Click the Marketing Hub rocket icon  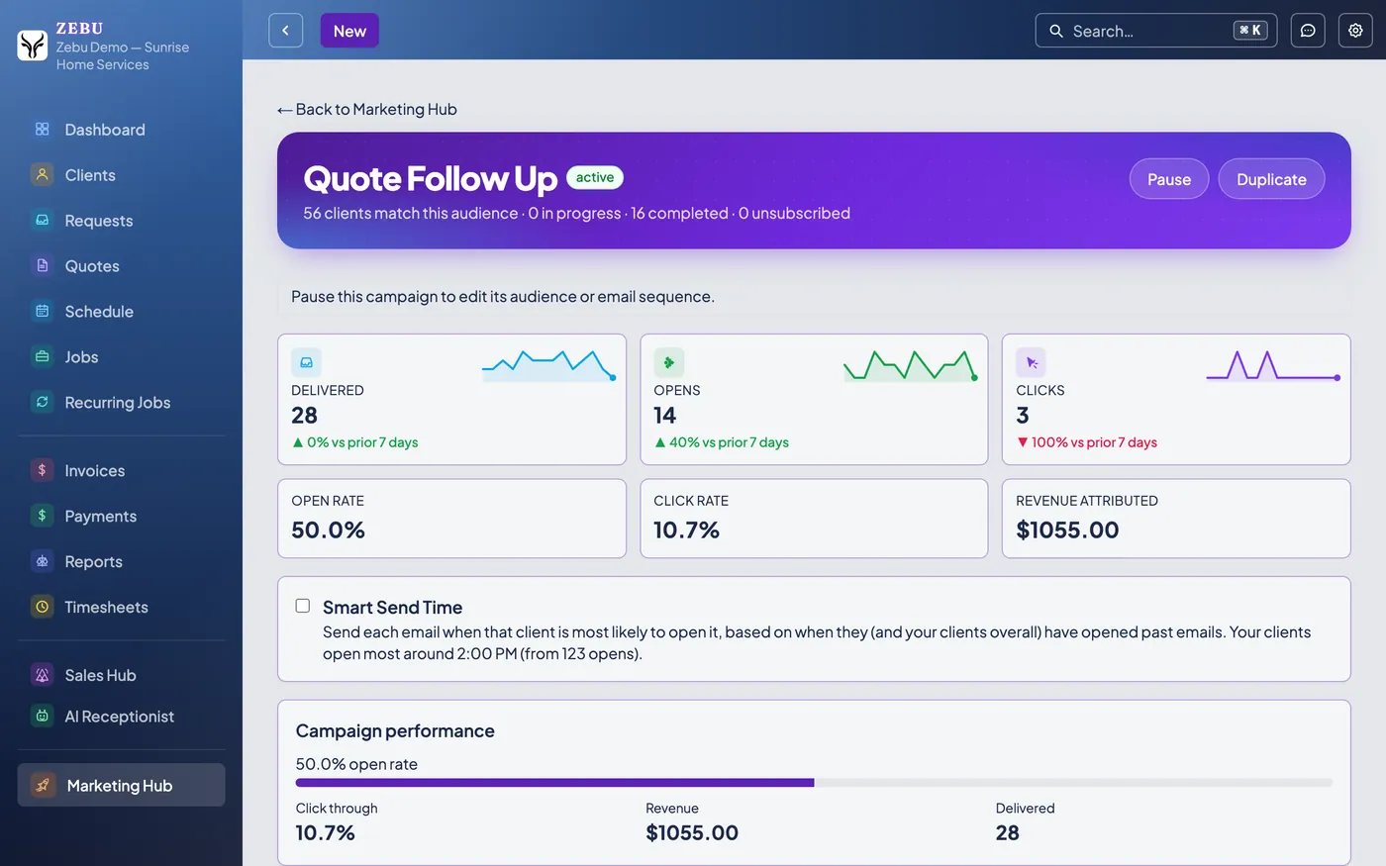coord(43,786)
